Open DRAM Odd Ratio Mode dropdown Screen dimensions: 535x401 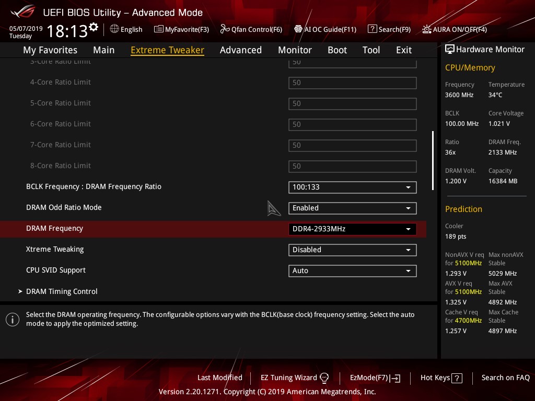click(353, 208)
